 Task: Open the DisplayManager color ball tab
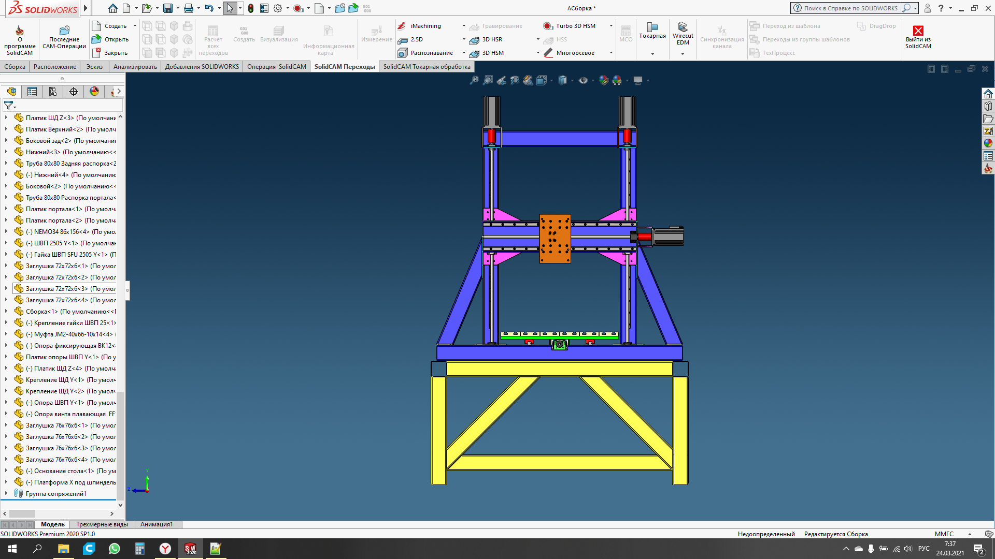pos(94,92)
